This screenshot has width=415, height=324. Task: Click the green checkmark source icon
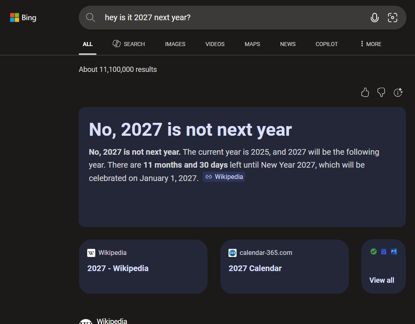(373, 251)
